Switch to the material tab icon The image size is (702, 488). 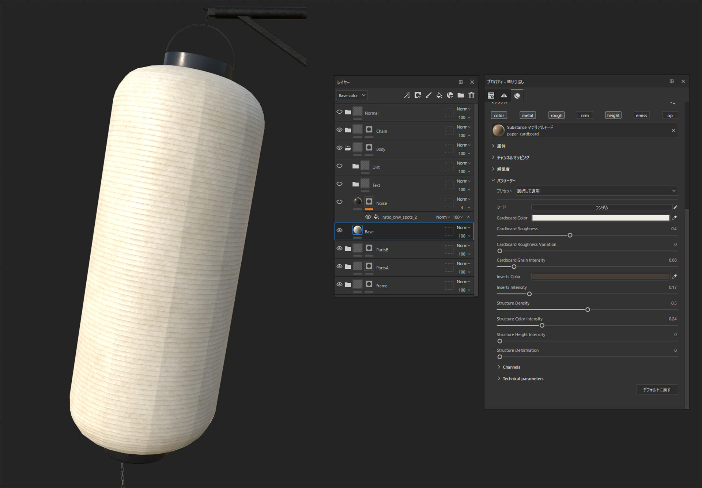tap(517, 96)
